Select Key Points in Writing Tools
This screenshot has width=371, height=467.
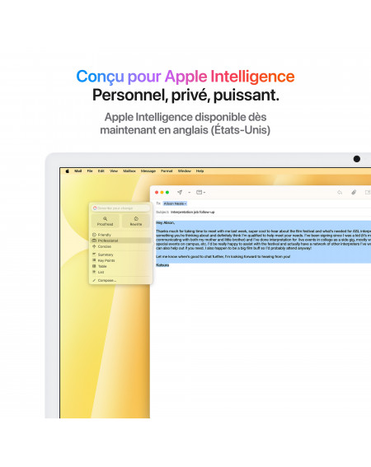tap(120, 260)
